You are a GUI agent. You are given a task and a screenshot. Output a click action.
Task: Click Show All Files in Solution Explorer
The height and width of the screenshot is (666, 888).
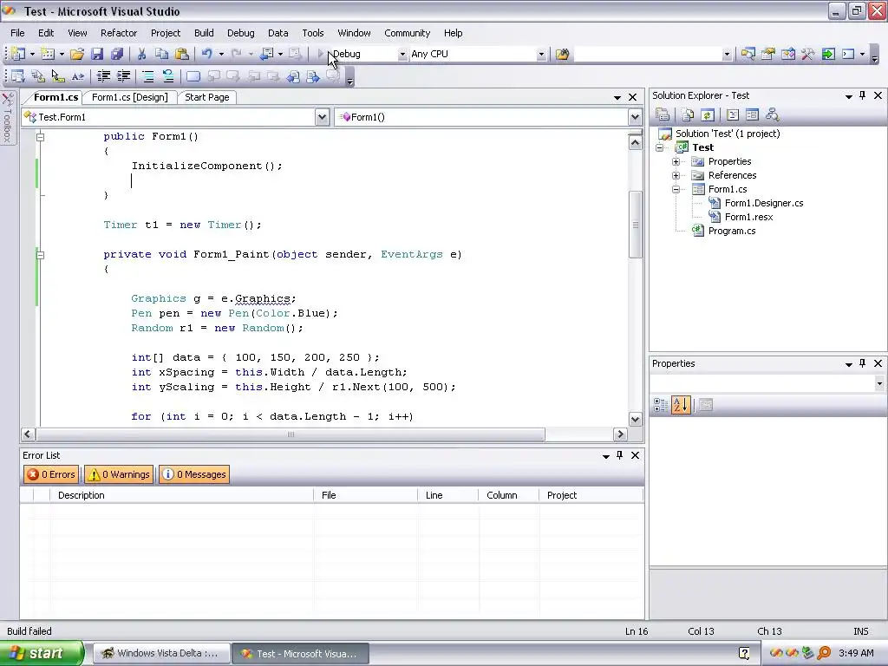[688, 115]
